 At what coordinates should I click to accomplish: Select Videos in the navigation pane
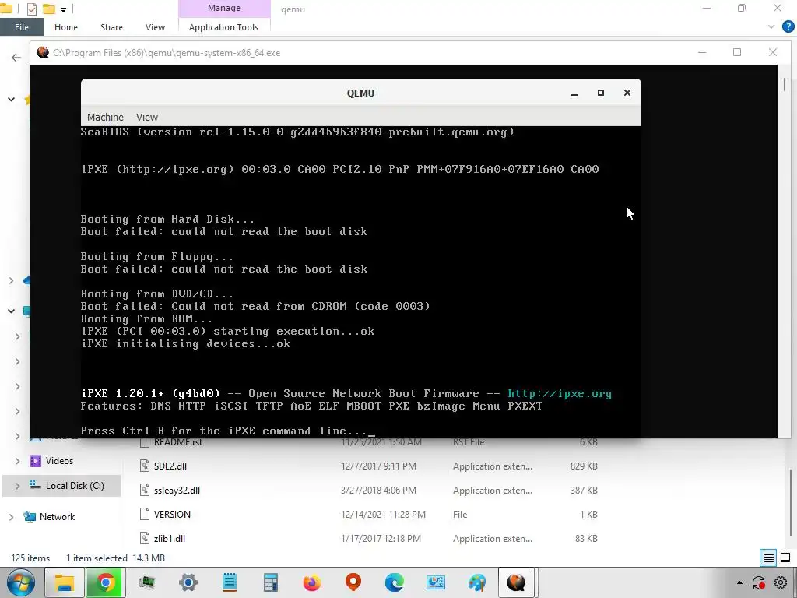[59, 461]
